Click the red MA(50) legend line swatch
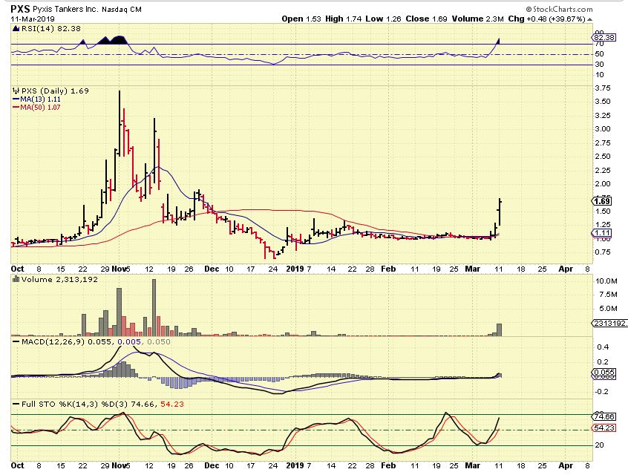628x475 pixels. pyautogui.click(x=16, y=108)
